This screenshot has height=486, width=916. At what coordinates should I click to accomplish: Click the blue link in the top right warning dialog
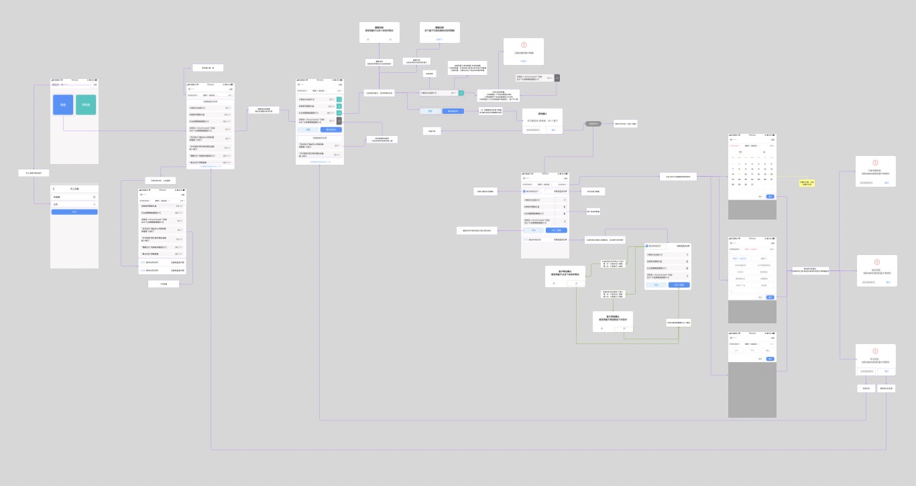click(x=886, y=182)
